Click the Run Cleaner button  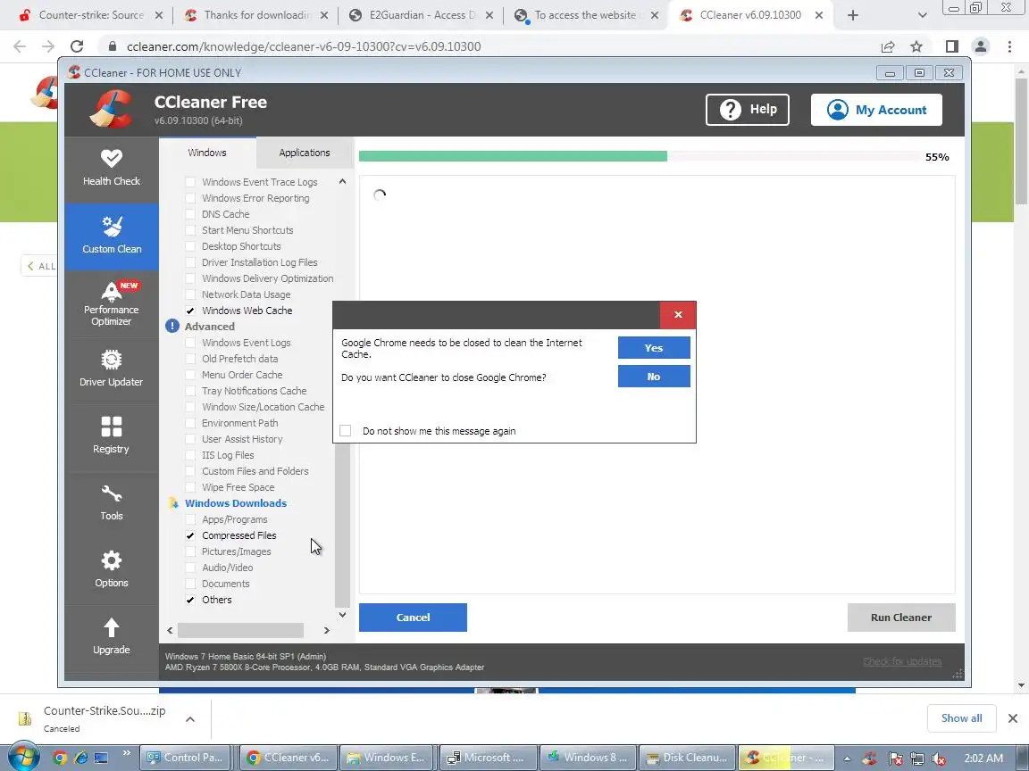pos(901,617)
